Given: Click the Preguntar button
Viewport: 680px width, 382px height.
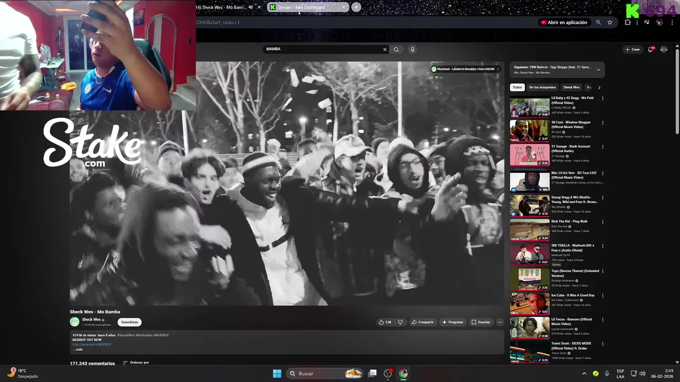Looking at the screenshot, I should 453,322.
